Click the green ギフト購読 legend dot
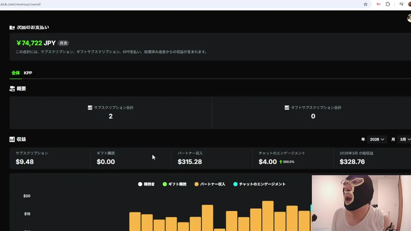Viewport: 411px width, 231px height. 165,184
